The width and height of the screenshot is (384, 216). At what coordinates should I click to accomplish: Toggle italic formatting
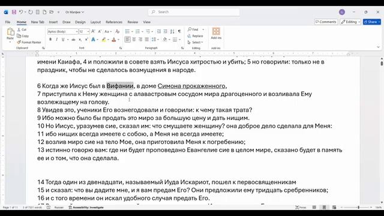[x=57, y=40]
